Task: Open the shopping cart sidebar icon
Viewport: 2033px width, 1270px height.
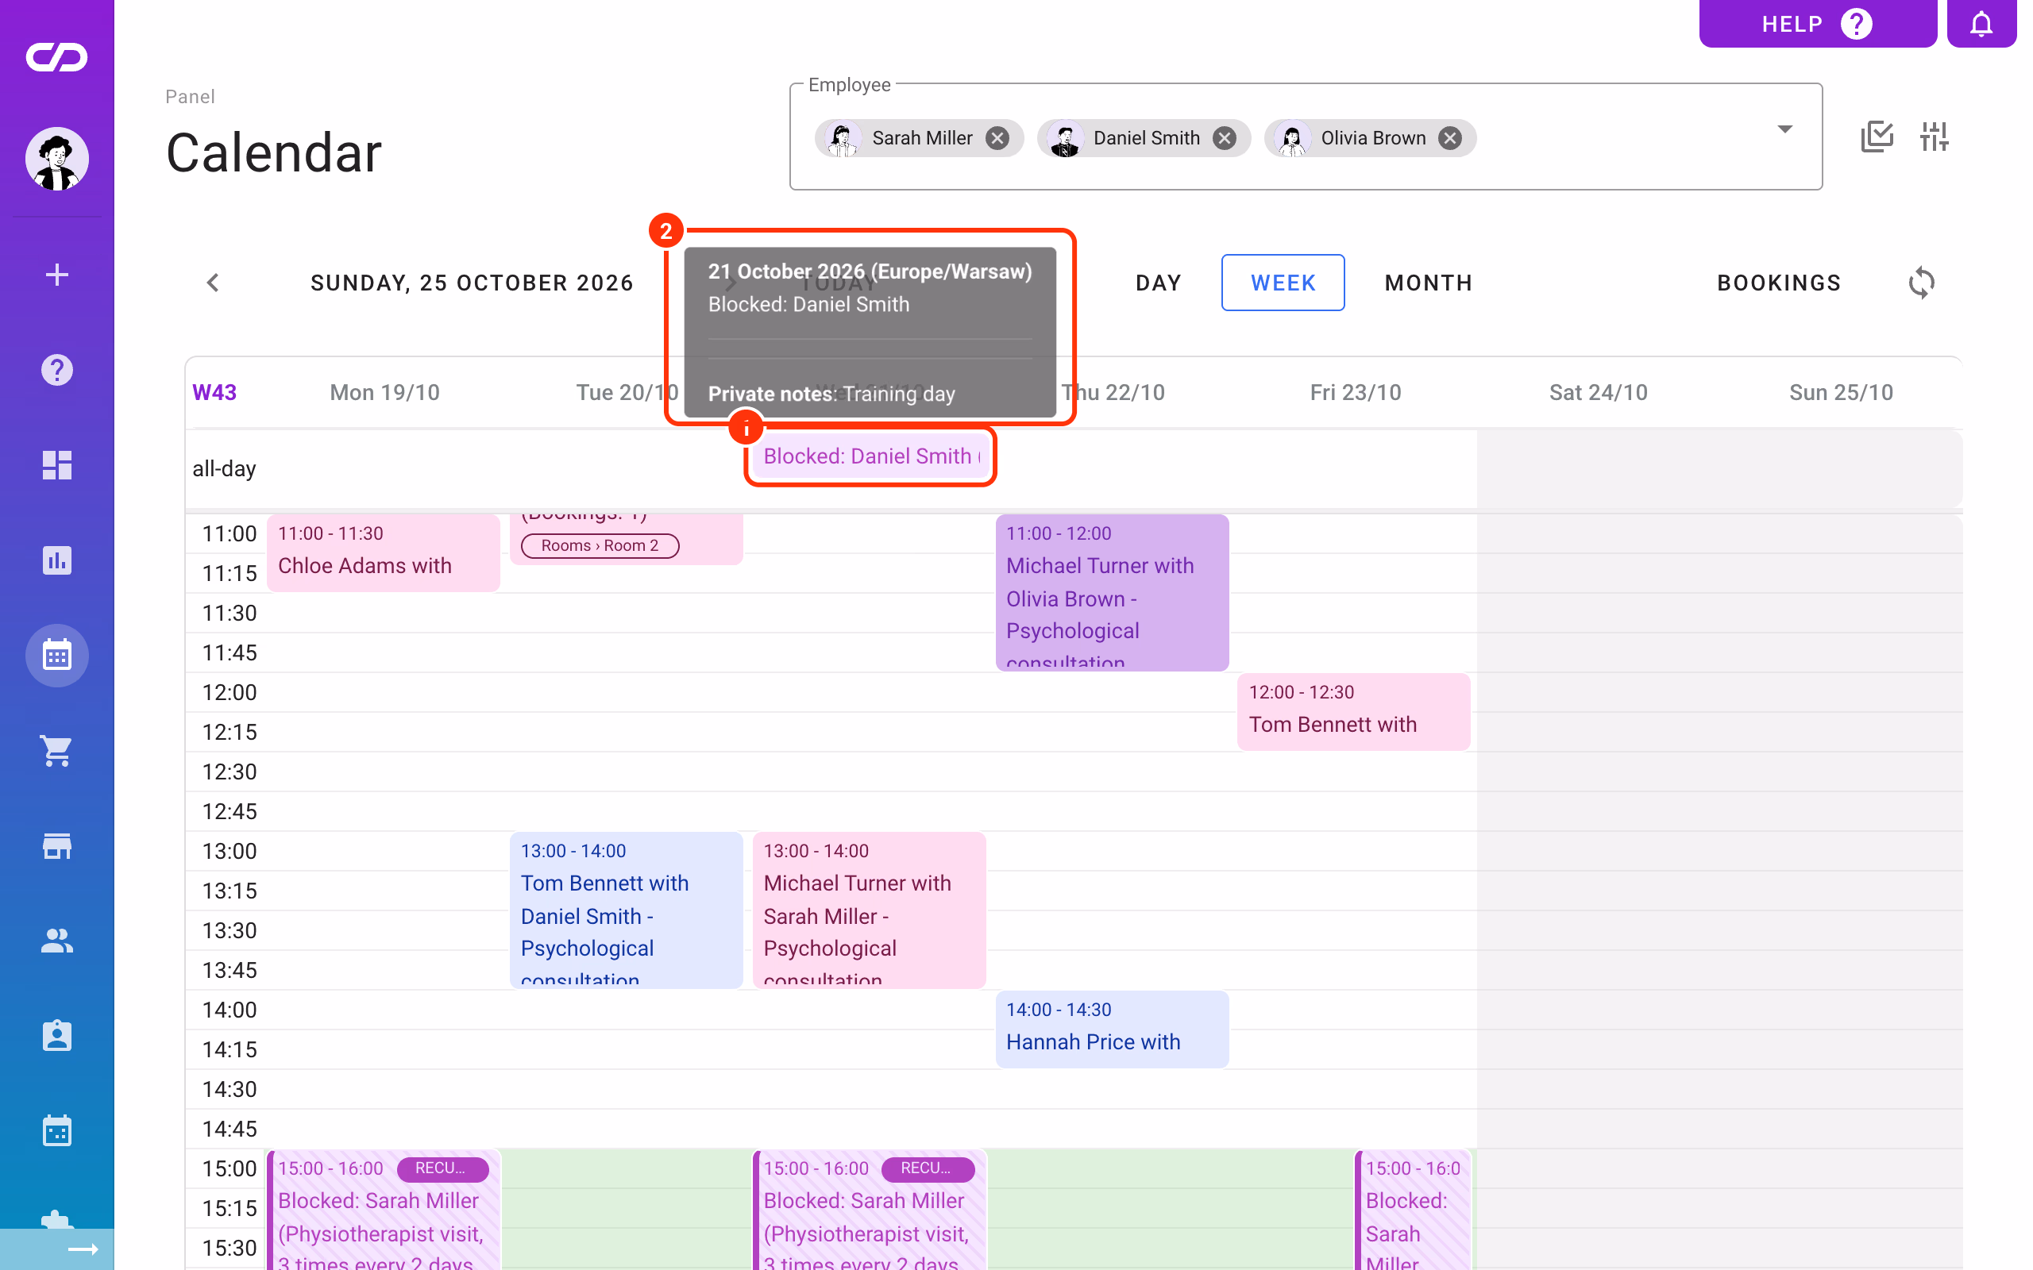Action: (x=57, y=751)
